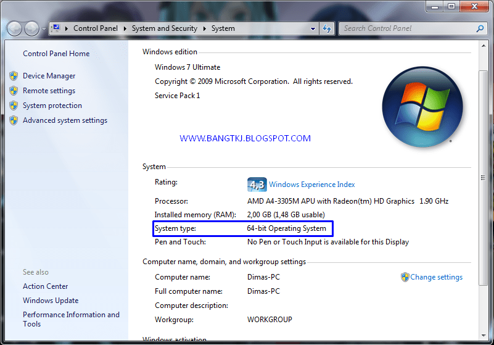Expand the arrow after System and Security
Screen dimensions: 494x345
205,28
